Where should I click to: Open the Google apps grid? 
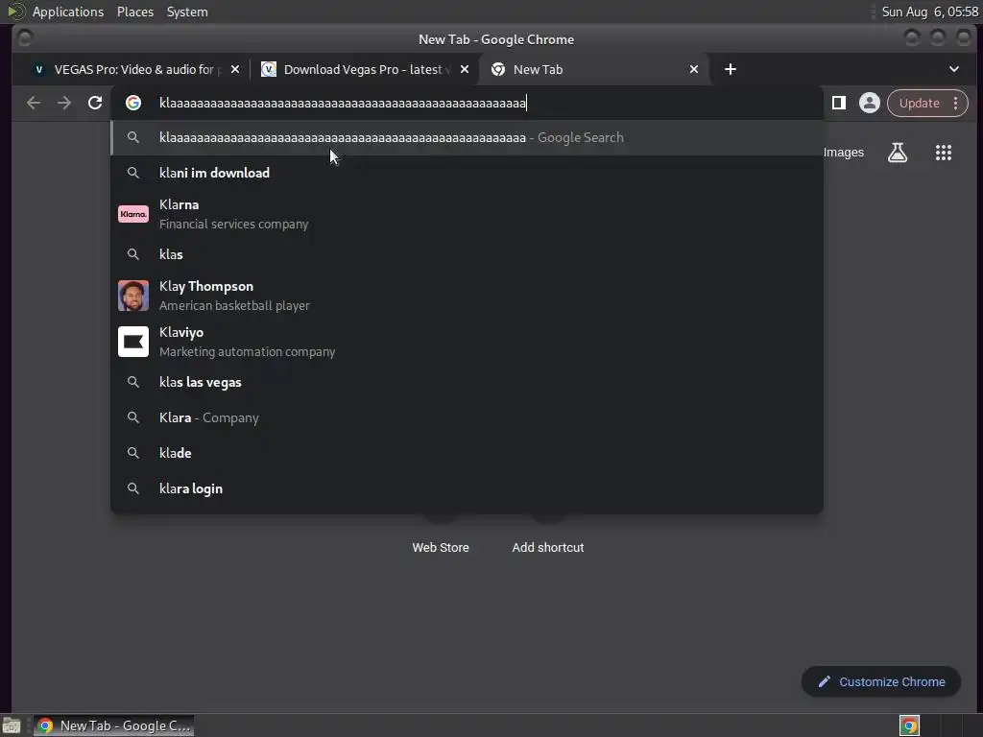[x=944, y=153]
